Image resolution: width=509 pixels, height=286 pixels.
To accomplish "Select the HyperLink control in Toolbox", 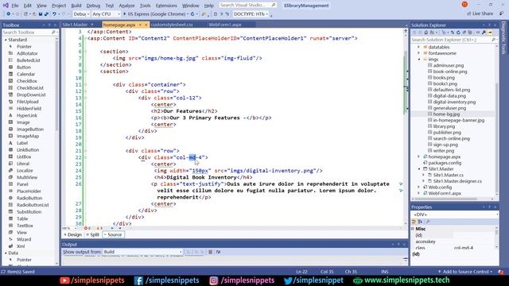I will 27,115.
